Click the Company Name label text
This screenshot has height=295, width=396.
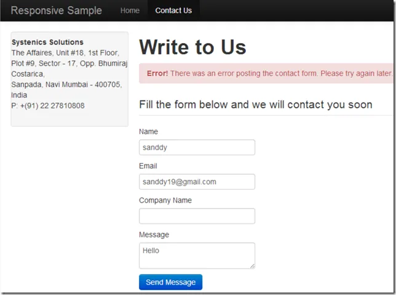pos(165,201)
